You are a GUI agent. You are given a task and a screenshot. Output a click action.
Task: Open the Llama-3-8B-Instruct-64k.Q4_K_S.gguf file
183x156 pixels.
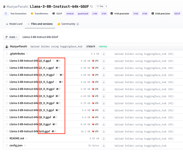(32, 96)
